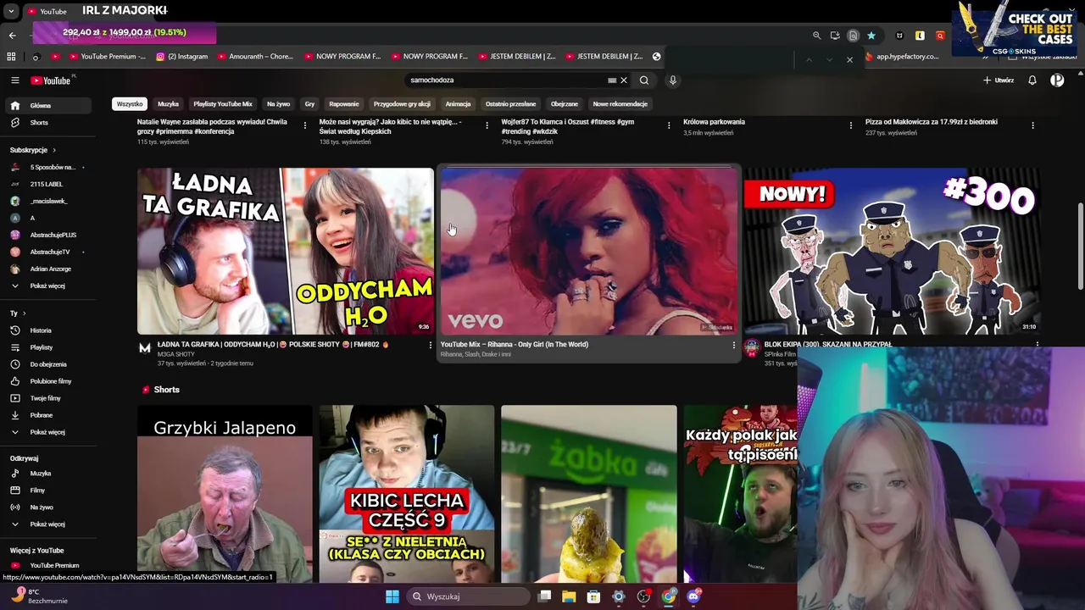Open the KIBIC LECHA CZĘŚĆ 9 short
The image size is (1085, 610).
pyautogui.click(x=407, y=494)
